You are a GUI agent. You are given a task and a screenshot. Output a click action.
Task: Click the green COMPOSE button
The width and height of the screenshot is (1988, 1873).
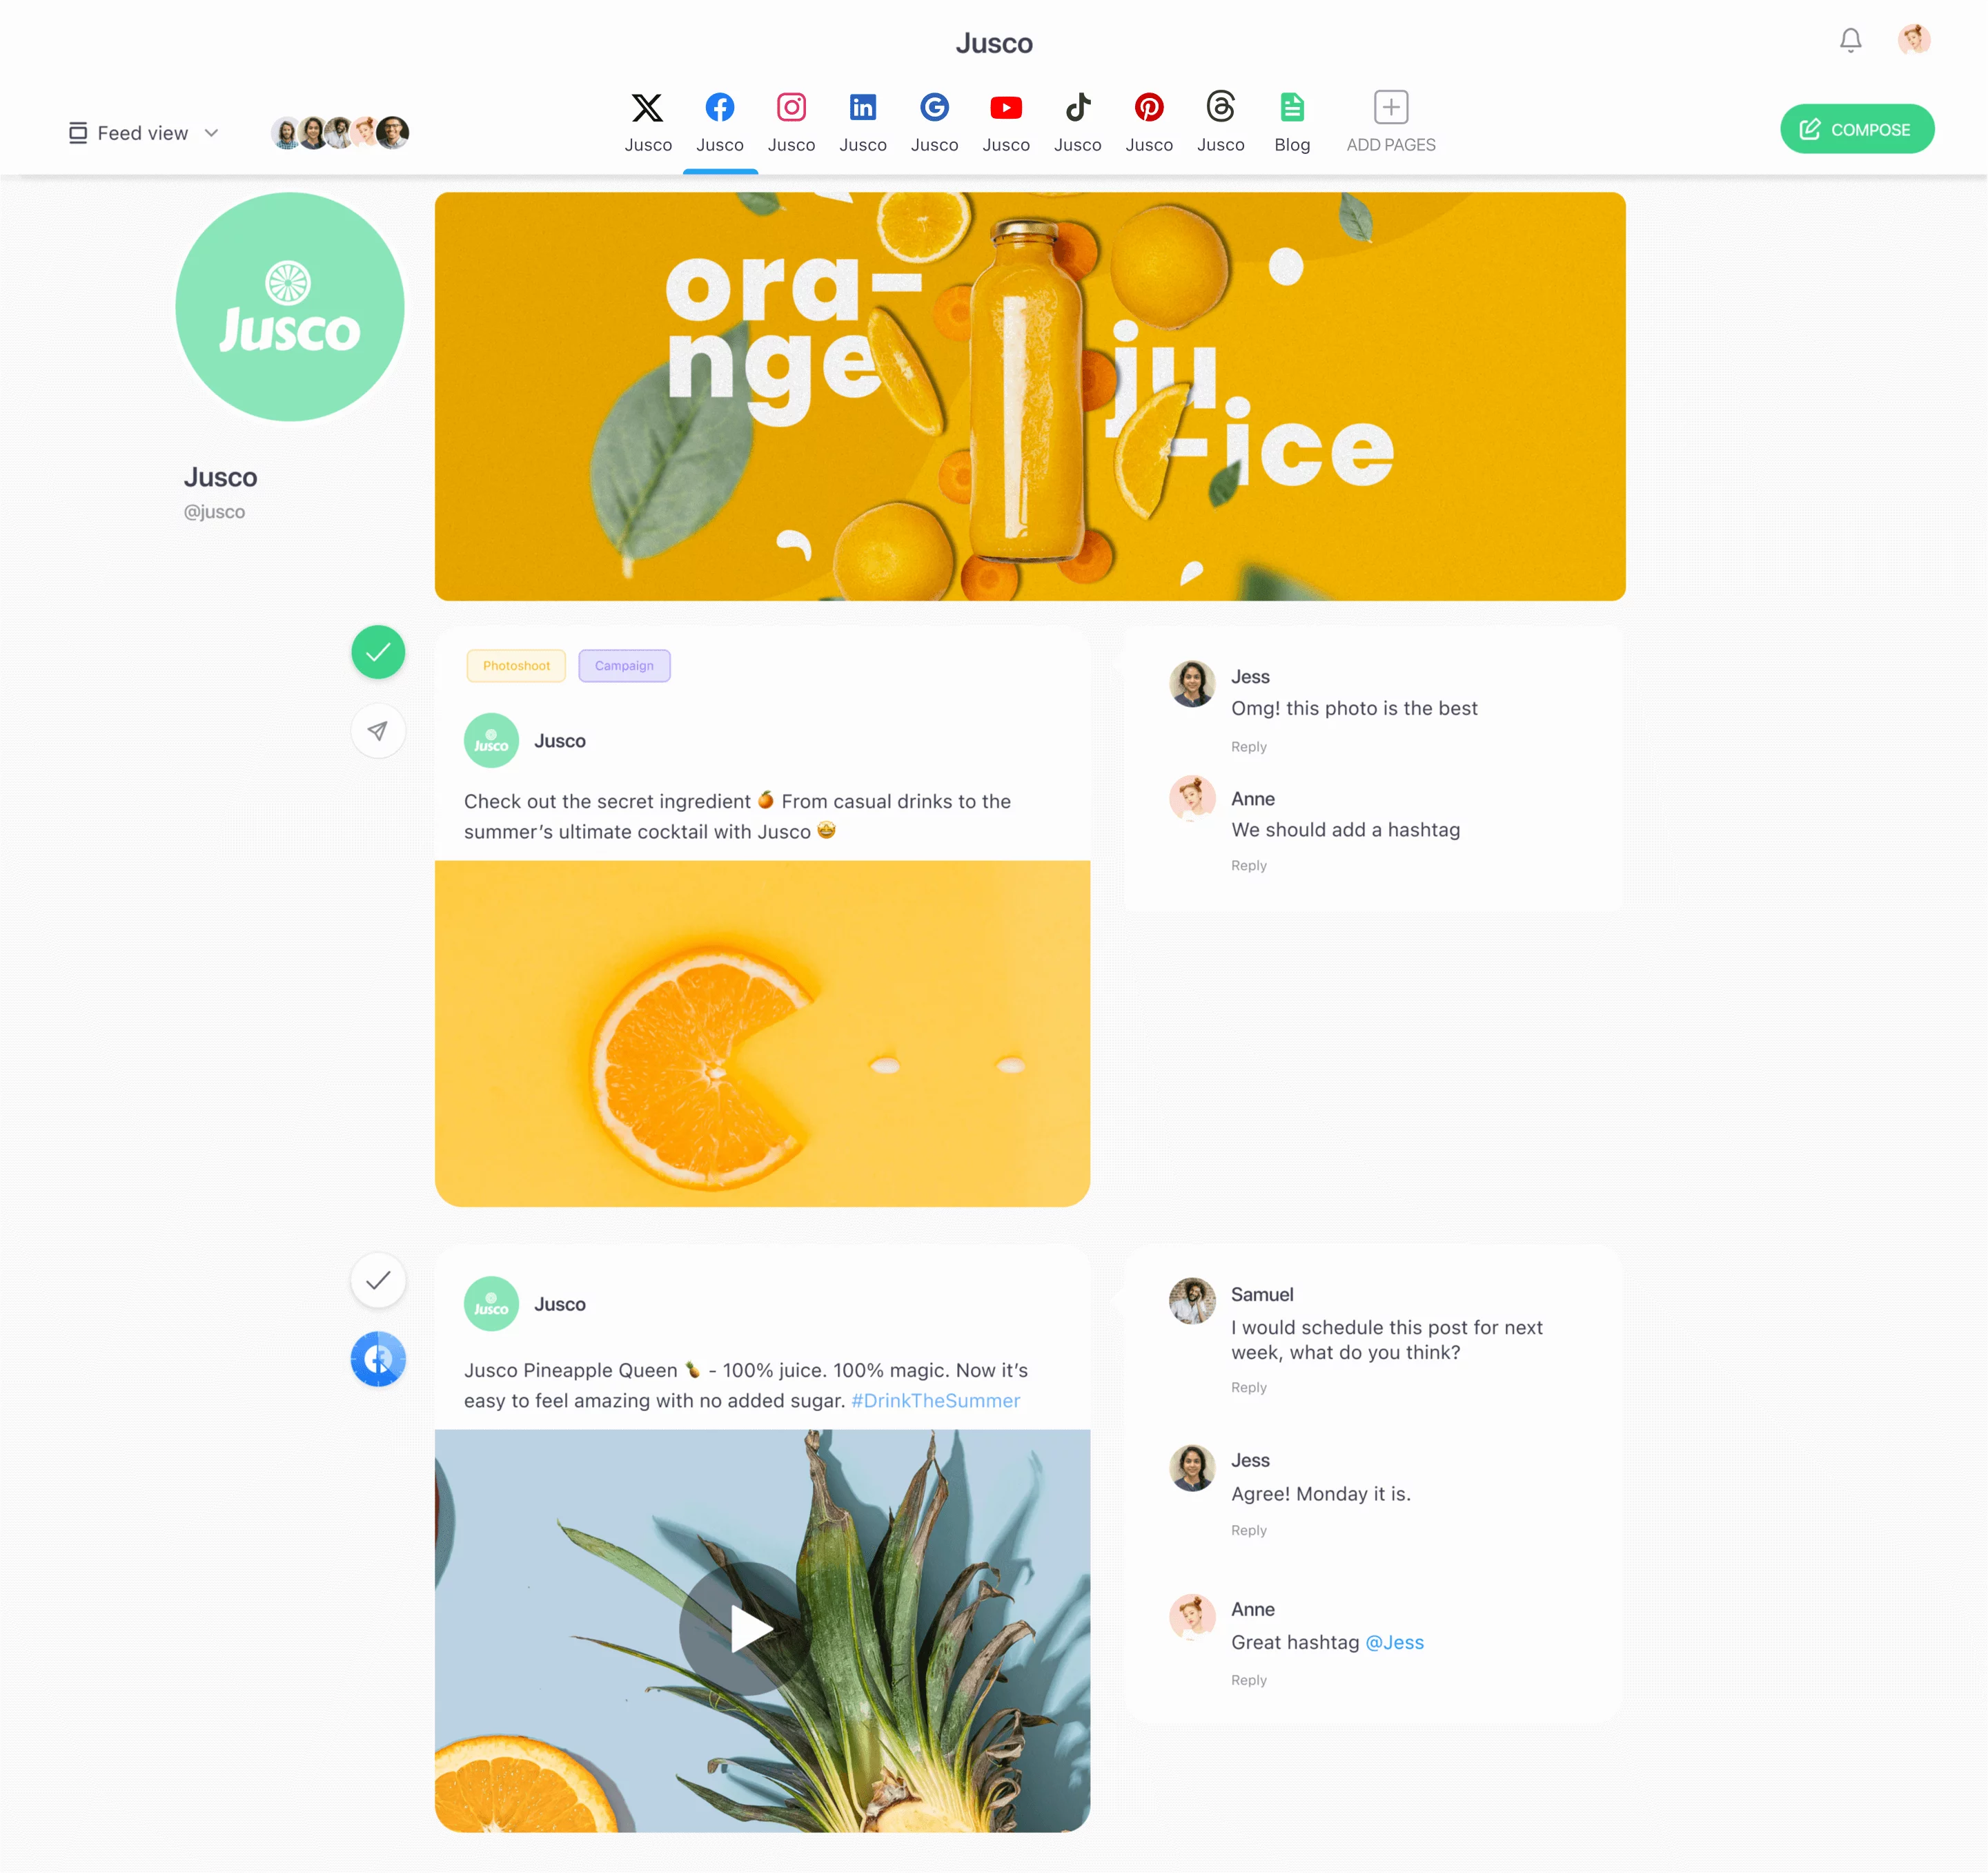pos(1856,128)
